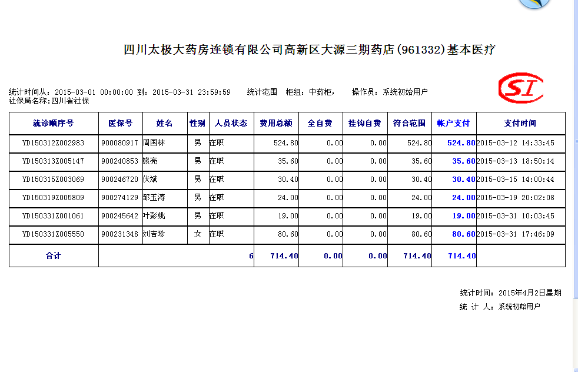This screenshot has width=578, height=372.
Task: Click payment time 2015-03-19 20:02:08
Action: [x=516, y=198]
